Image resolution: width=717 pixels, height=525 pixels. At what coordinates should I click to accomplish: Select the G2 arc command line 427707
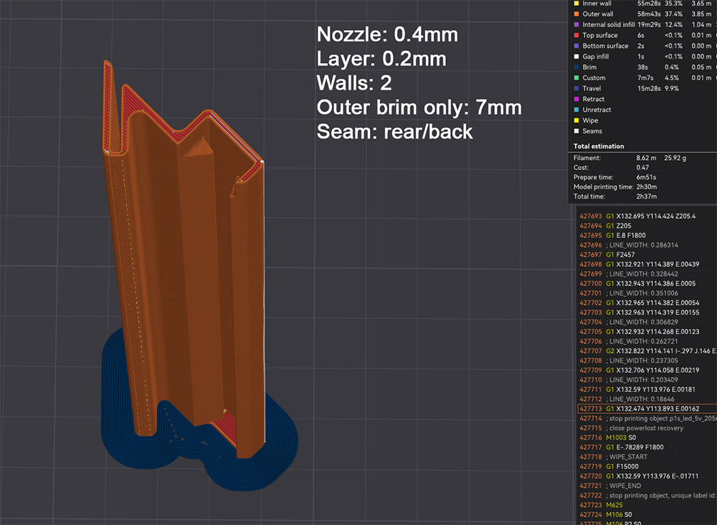tap(645, 351)
